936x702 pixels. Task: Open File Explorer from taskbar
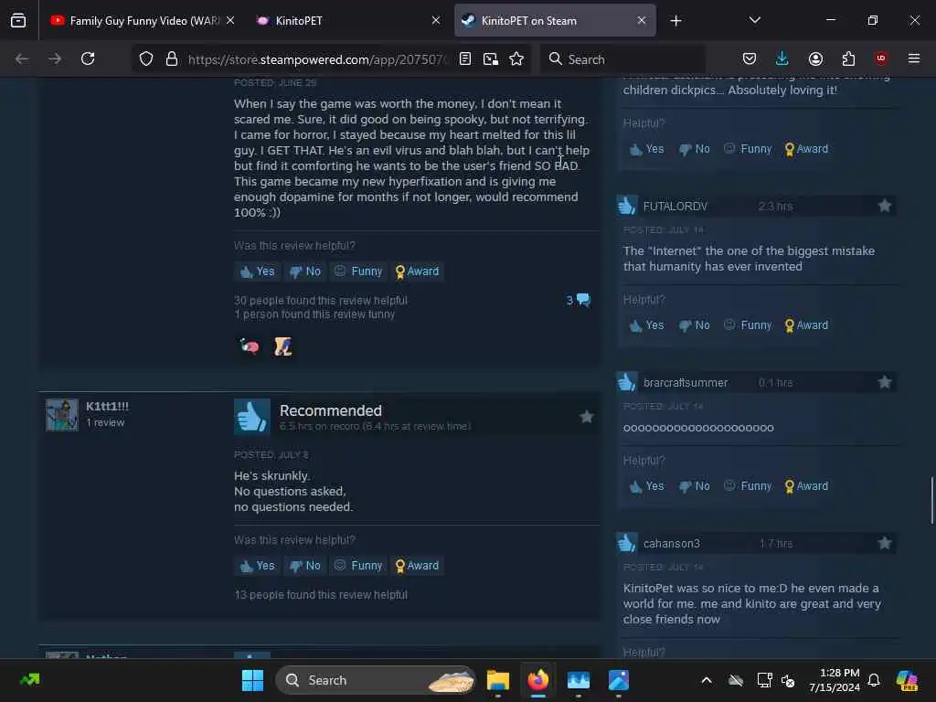pyautogui.click(x=498, y=680)
